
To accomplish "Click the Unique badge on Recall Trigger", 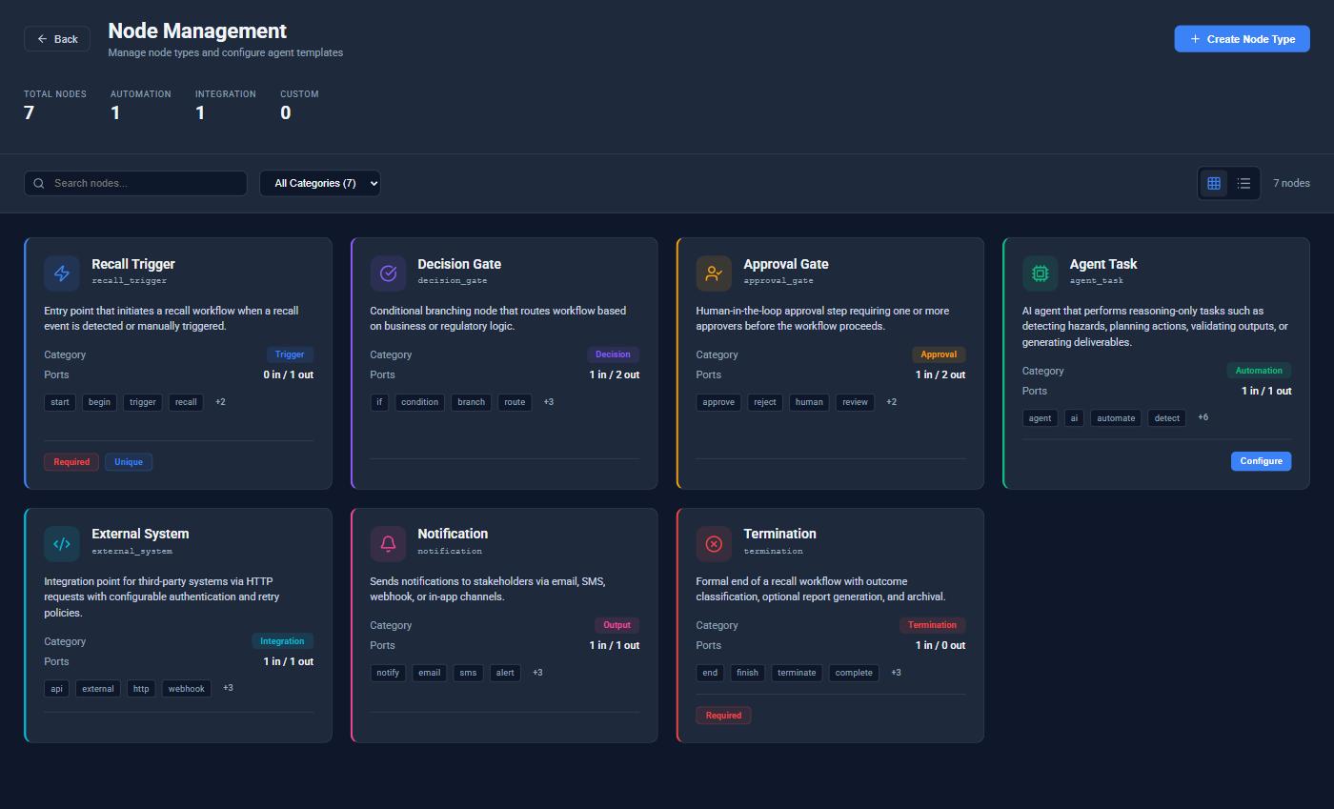I will (129, 462).
